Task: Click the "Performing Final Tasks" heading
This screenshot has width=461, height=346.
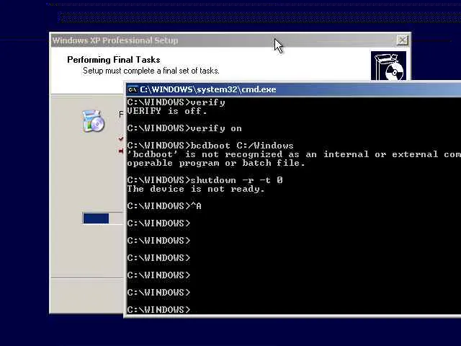Action: pos(114,60)
